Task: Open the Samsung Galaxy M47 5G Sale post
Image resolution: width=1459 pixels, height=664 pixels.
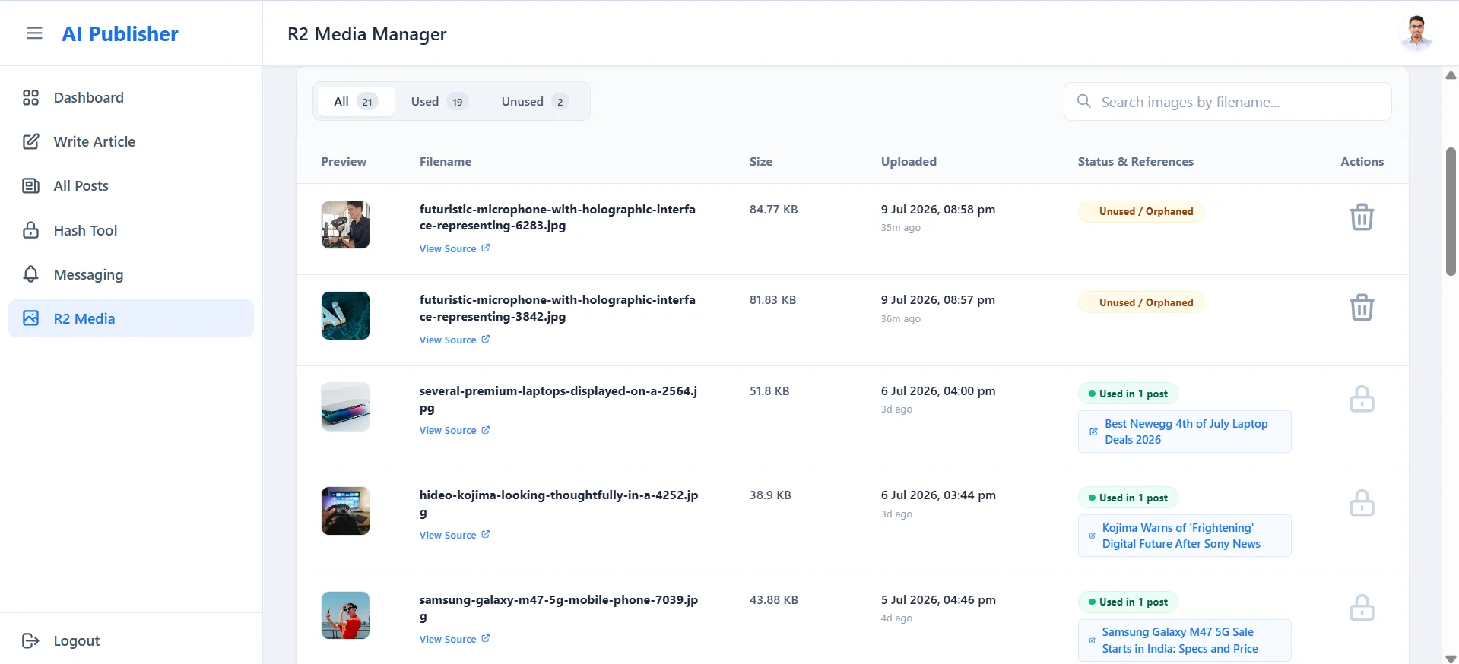Action: pos(1185,640)
